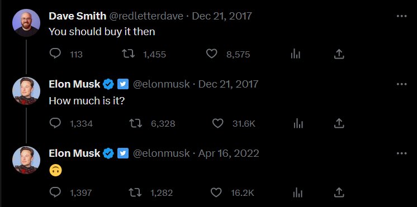Share the 'How much is it?' tweet
The height and width of the screenshot is (207, 417).
click(x=339, y=123)
